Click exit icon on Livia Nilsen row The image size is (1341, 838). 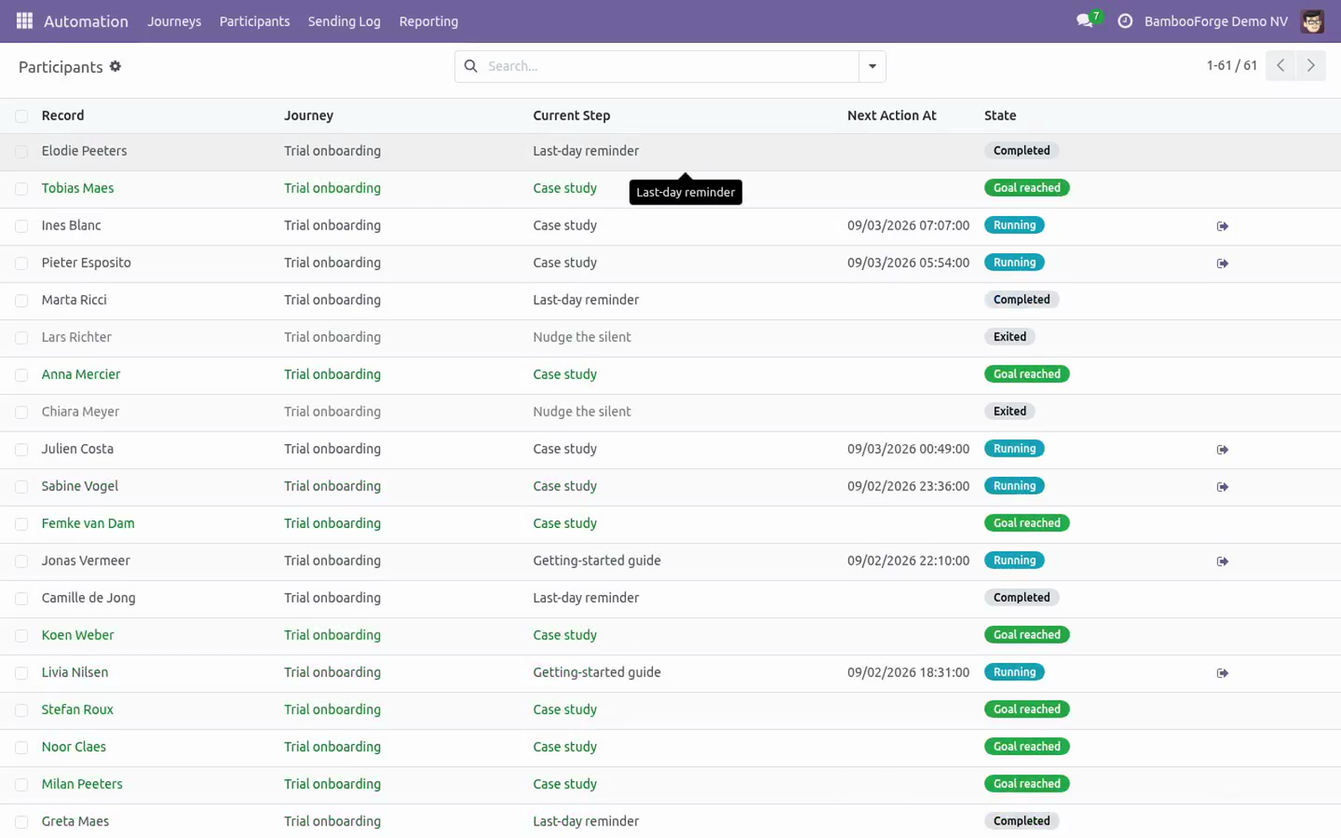tap(1223, 673)
